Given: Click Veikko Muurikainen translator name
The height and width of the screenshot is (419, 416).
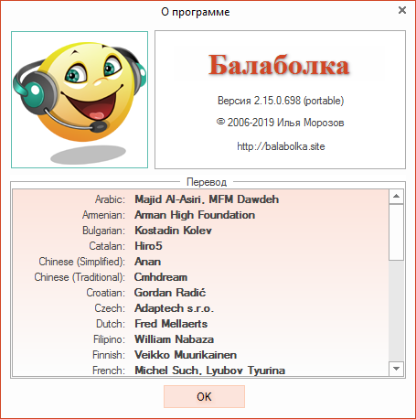Looking at the screenshot, I should click(186, 355).
